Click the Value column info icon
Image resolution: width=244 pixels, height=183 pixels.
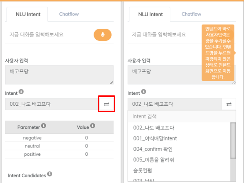click(x=92, y=126)
